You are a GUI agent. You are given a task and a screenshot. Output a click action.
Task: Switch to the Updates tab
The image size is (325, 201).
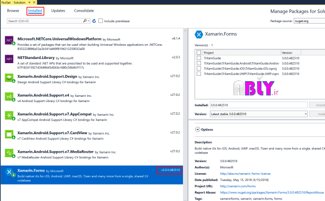coord(58,11)
